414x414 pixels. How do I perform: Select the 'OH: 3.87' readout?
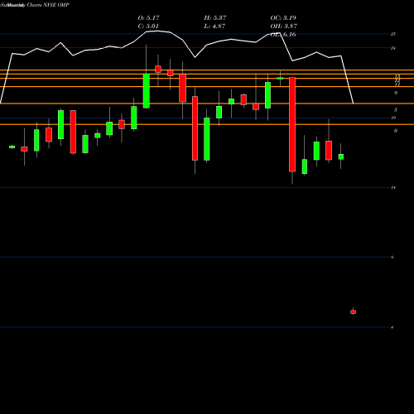284,26
